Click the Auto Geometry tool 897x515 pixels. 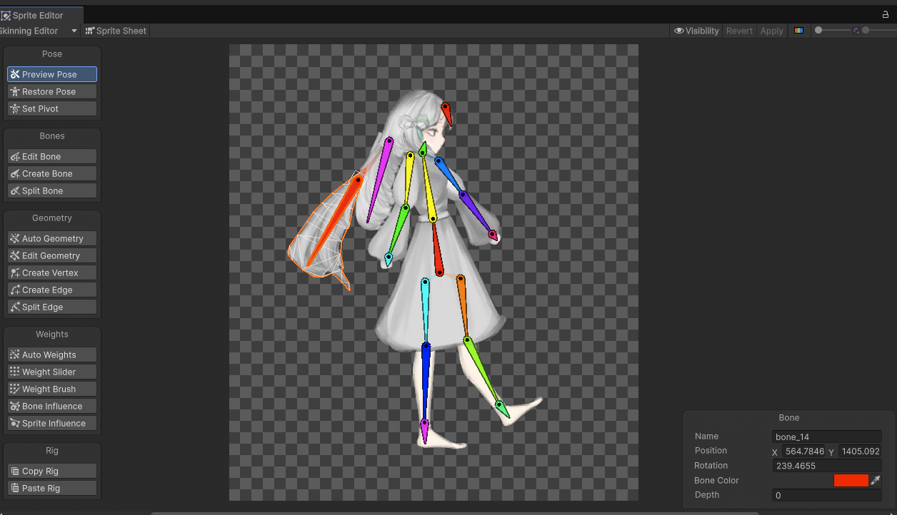click(x=51, y=238)
